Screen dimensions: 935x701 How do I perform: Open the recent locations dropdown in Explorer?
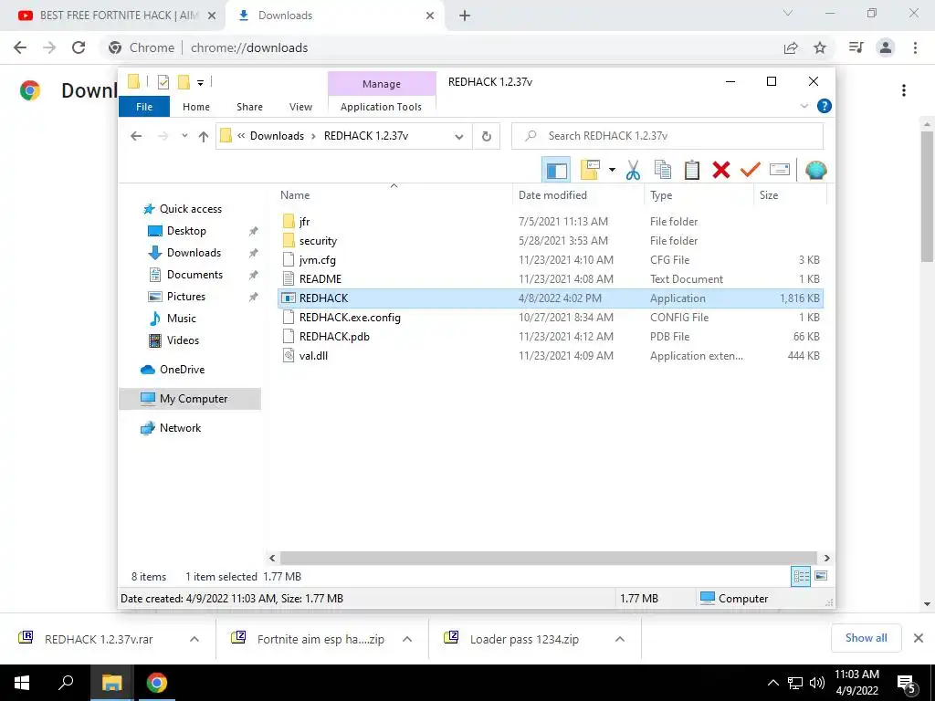click(184, 137)
